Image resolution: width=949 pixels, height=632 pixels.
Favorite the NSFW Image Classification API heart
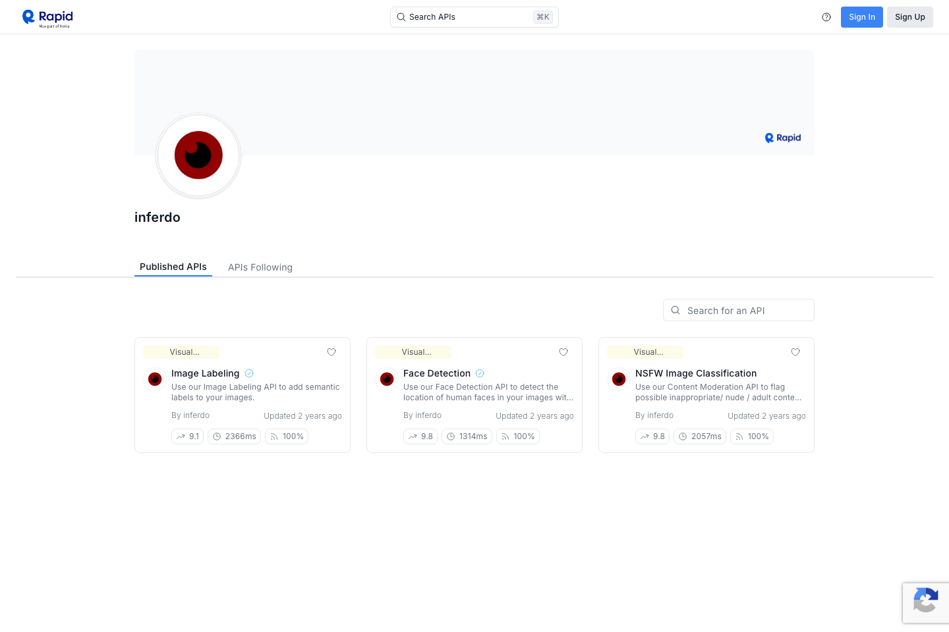pyautogui.click(x=795, y=352)
